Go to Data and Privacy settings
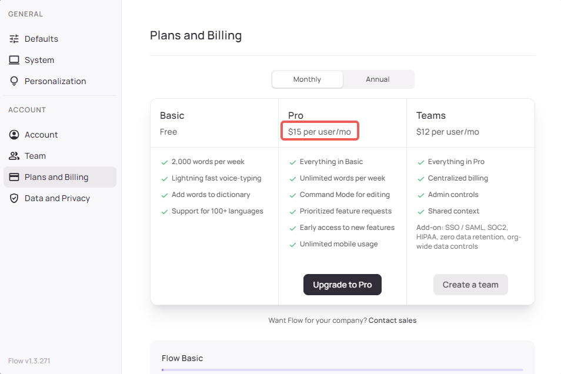 pyautogui.click(x=57, y=198)
